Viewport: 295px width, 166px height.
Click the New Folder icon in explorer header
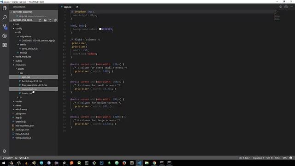point(45,20)
